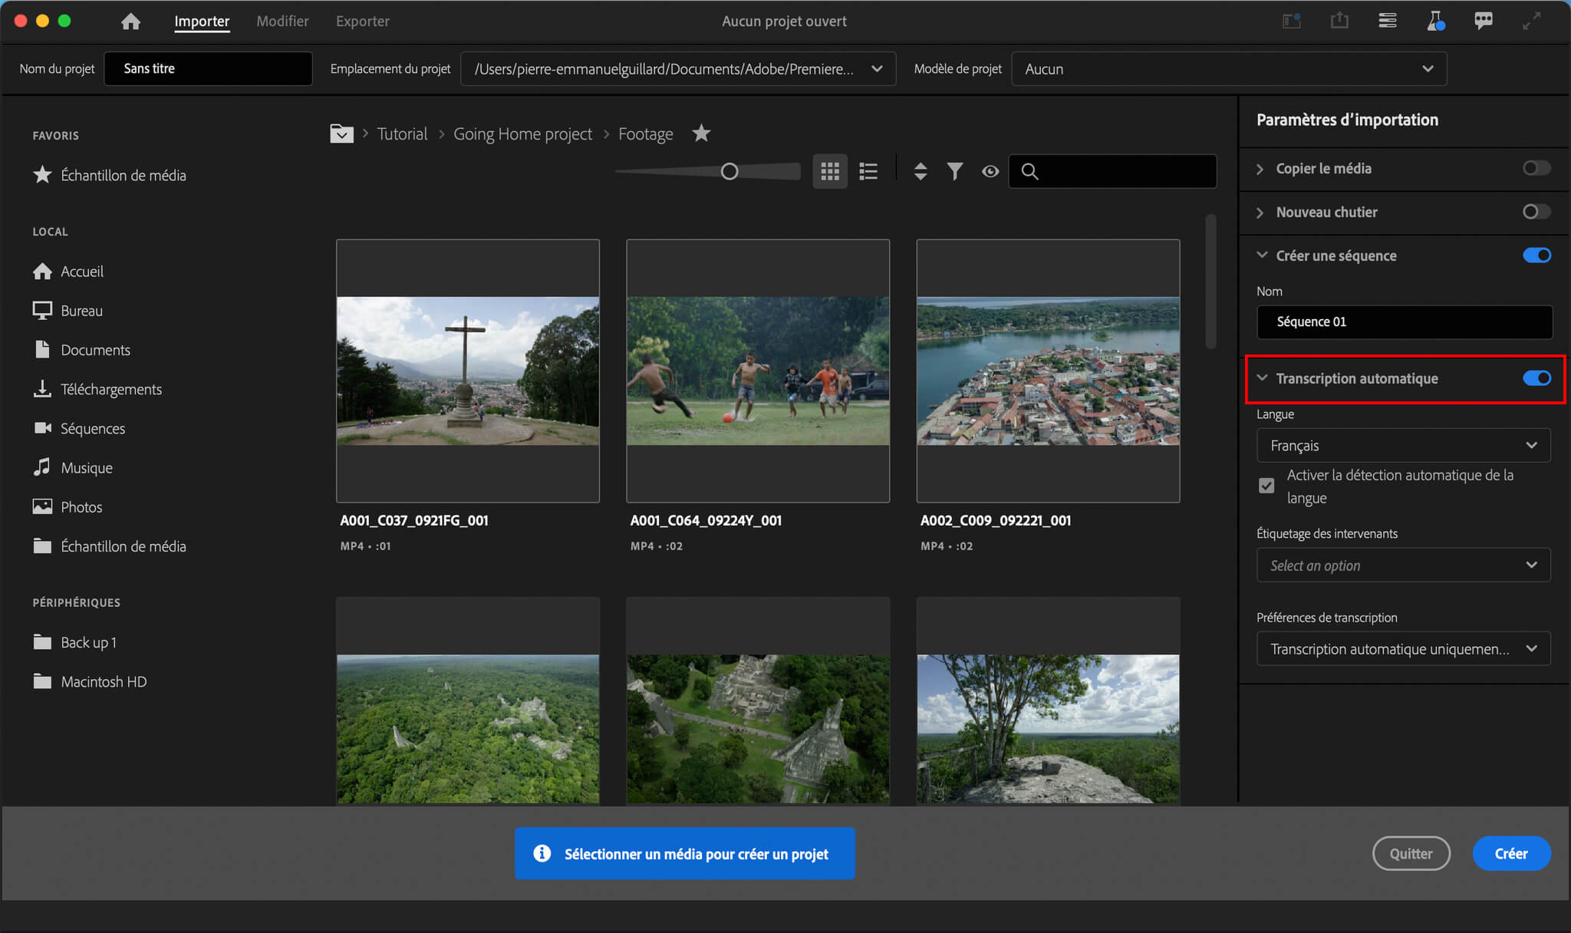Screen dimensions: 1571x933
Task: Open Accueil home location in sidebar
Action: tap(68, 272)
